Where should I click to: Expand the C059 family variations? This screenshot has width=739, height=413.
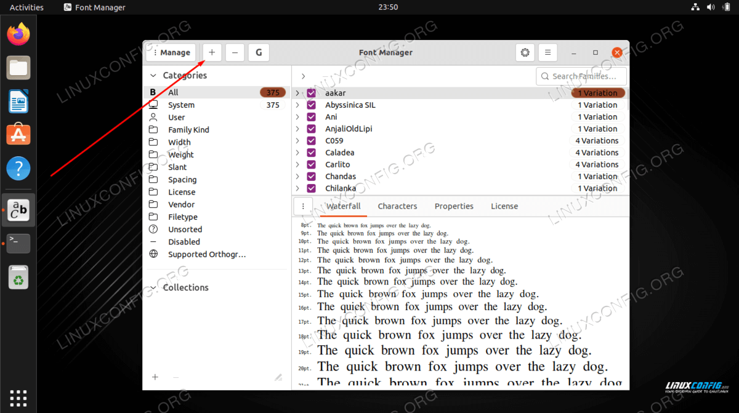pos(297,141)
